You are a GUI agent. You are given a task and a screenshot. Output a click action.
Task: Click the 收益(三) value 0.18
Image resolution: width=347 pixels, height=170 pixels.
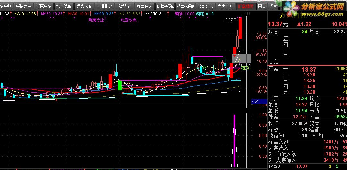click(x=303, y=136)
